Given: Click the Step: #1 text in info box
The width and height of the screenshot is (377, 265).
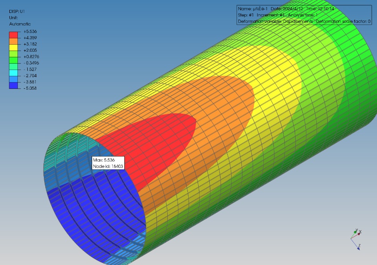Looking at the screenshot, I should pyautogui.click(x=246, y=15).
